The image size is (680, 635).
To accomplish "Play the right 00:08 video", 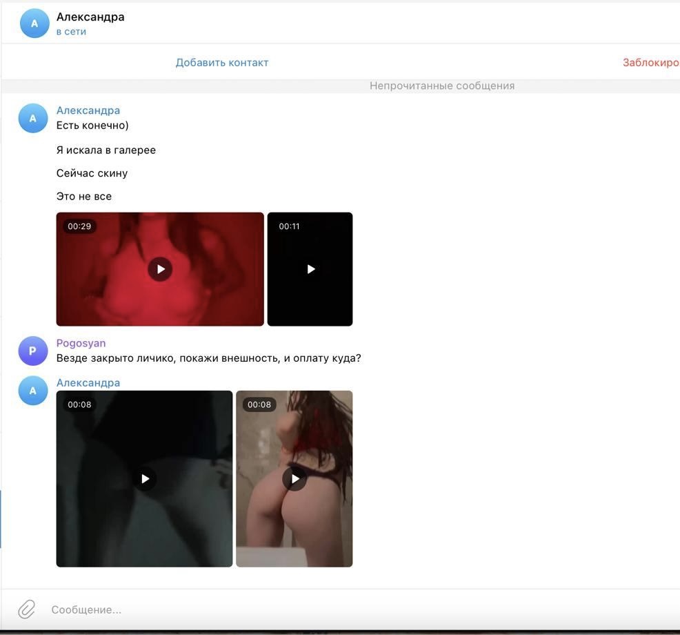I will pos(294,478).
